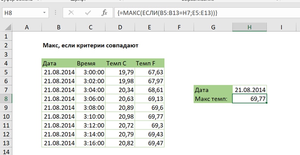
Task: Select the date cell in row 13
Action: (x=59, y=143)
